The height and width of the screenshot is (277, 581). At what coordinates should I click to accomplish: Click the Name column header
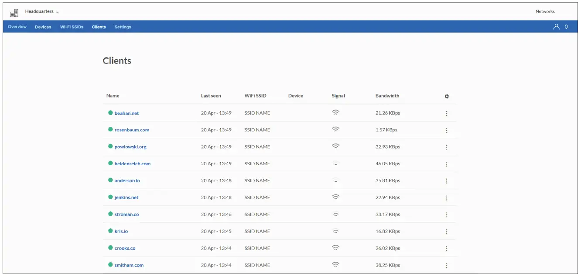point(113,96)
